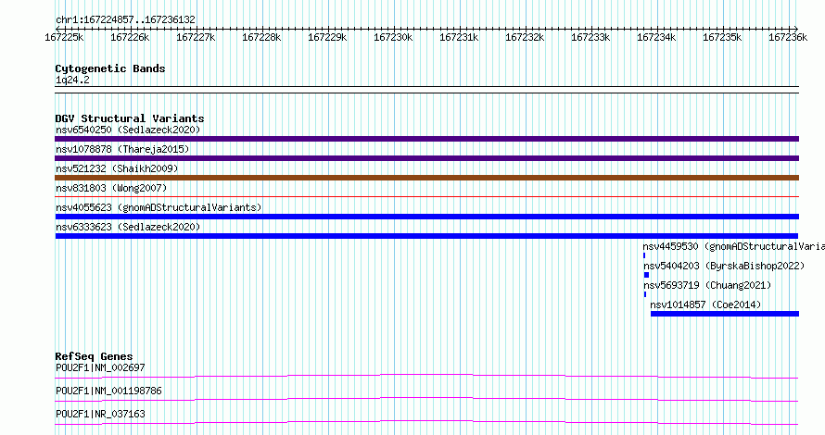Open variant nsv831803 (Wong2007) label
The width and height of the screenshot is (825, 435).
(x=111, y=188)
